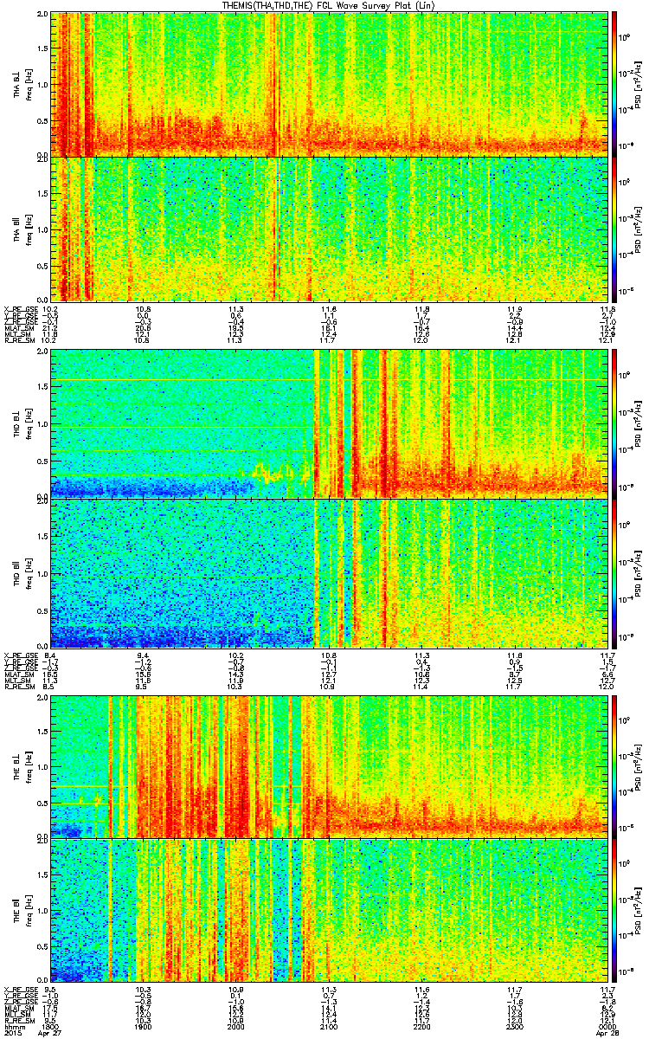The image size is (649, 1039).
Task: Click the THA B∥ spectrogram panel
Action: [331, 228]
